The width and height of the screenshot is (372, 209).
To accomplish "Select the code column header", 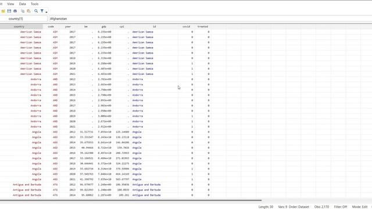I will pos(51,27).
